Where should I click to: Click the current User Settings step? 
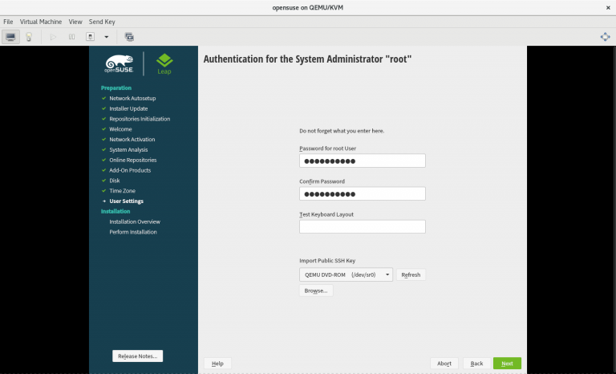(126, 201)
